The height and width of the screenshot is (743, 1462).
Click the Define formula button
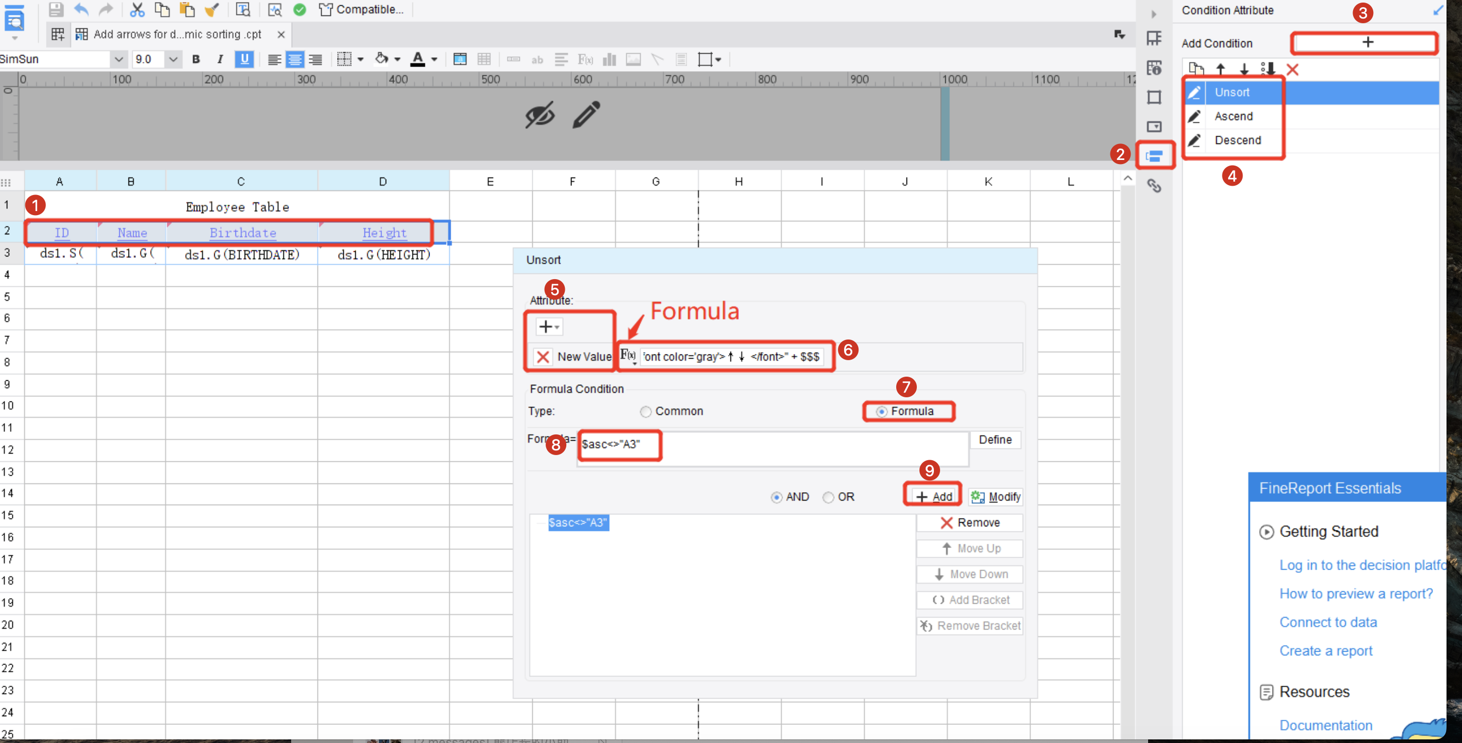tap(995, 440)
